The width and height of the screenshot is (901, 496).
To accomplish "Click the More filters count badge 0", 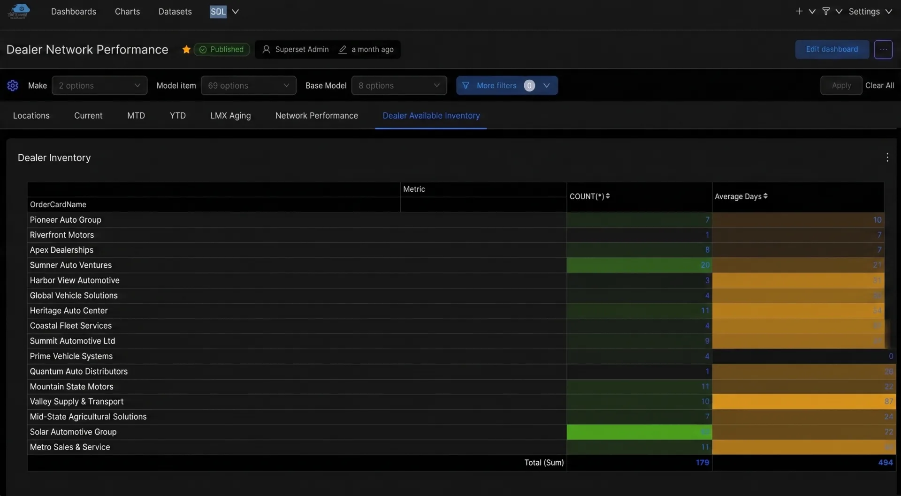I will [529, 85].
